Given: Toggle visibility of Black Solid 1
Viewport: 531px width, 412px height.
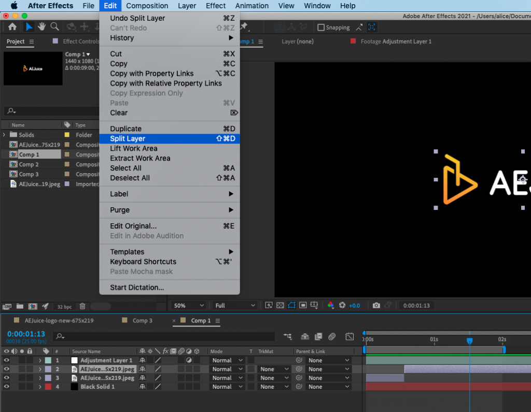Looking at the screenshot, I should tap(5, 386).
